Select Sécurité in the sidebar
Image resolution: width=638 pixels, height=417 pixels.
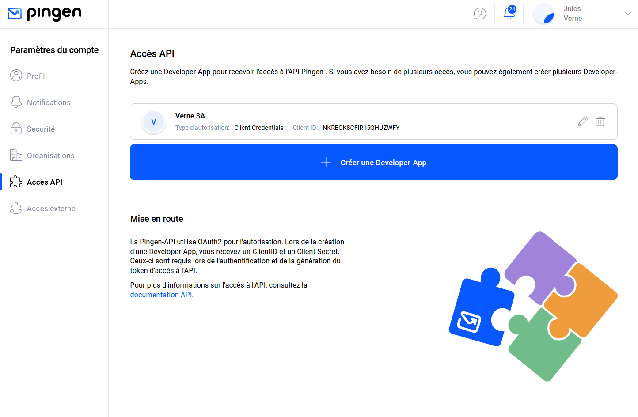point(41,129)
